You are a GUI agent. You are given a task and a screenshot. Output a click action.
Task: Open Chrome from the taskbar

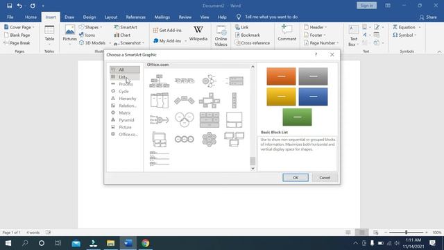pyautogui.click(x=145, y=243)
